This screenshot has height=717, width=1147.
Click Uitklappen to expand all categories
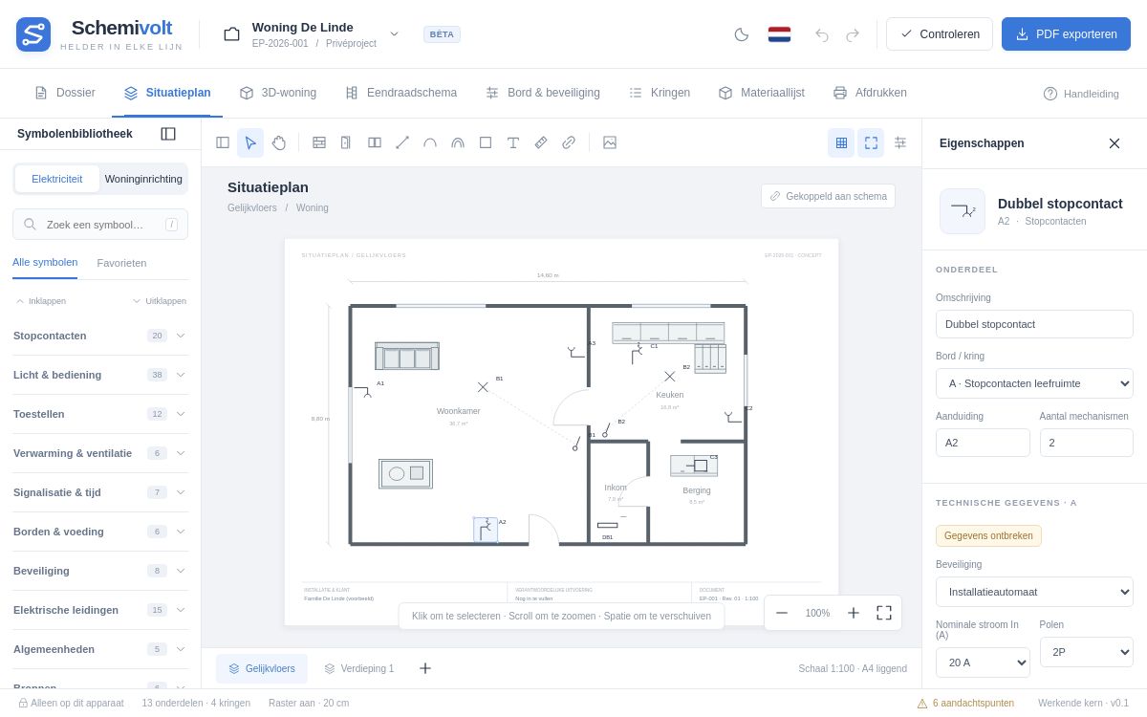tap(160, 301)
